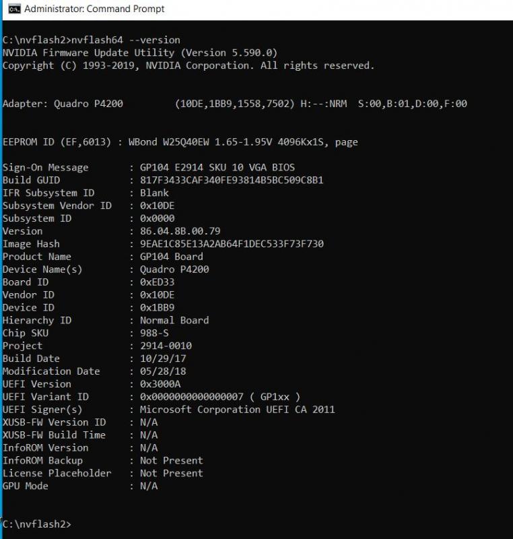Click the Adapter: Quadro P4200 line
The width and height of the screenshot is (513, 539).
[x=235, y=104]
